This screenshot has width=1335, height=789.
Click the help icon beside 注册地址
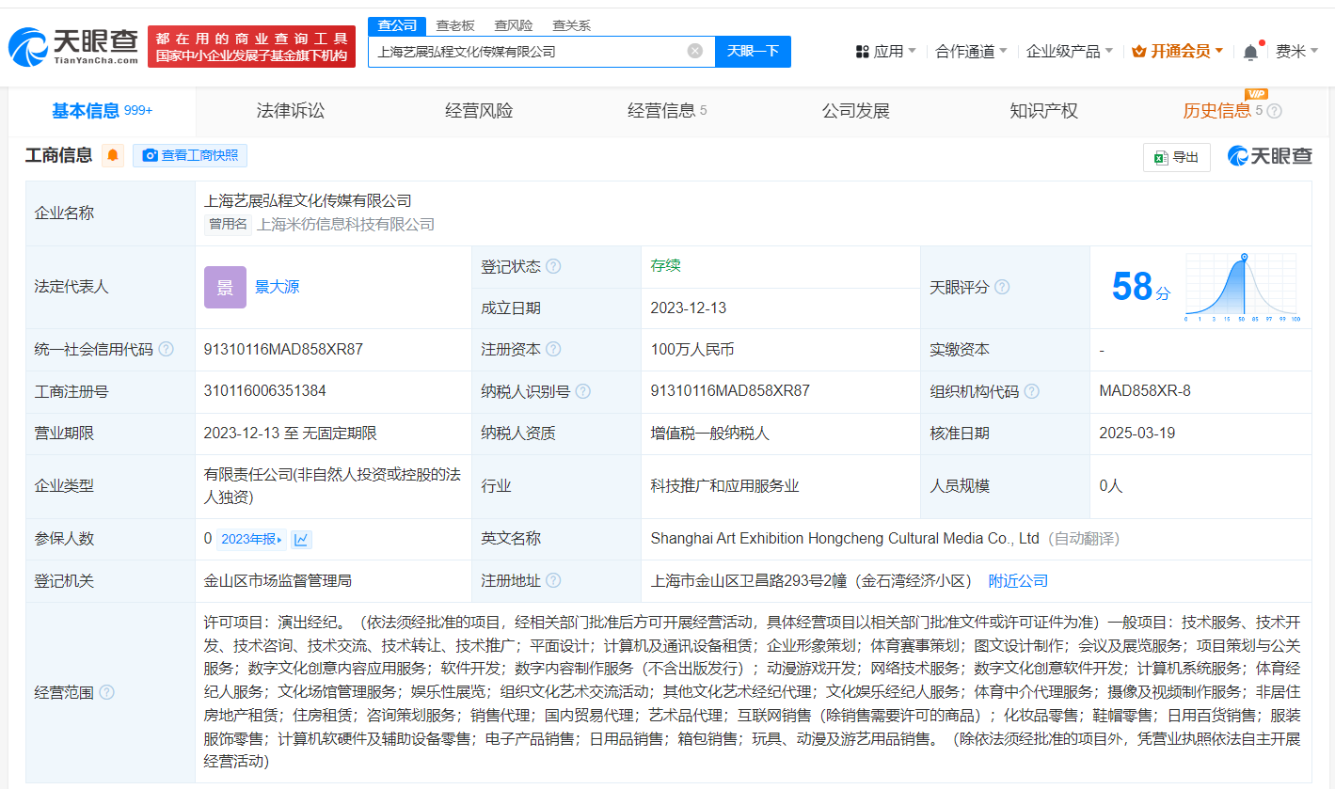tap(553, 581)
